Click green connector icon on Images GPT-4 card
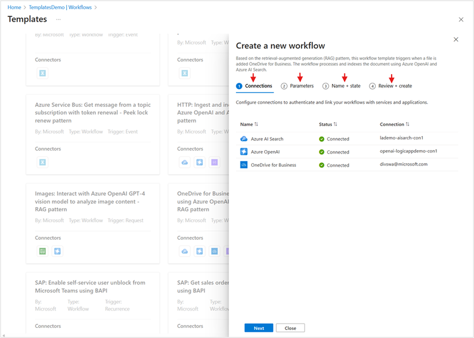Screen dimensions: 474x338 pyautogui.click(x=43, y=251)
